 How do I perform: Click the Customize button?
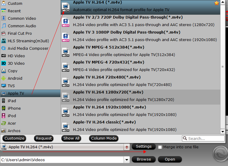click(14, 138)
